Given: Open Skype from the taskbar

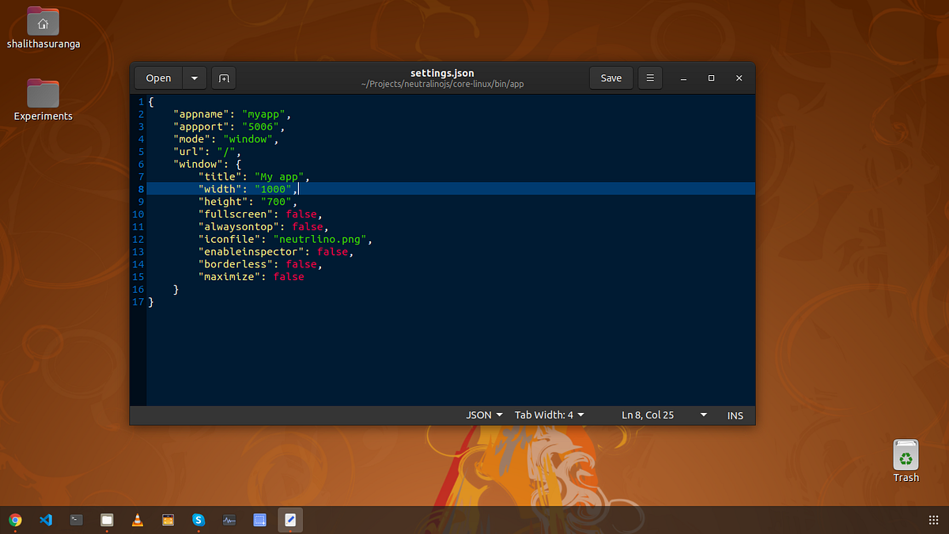Looking at the screenshot, I should 198,520.
